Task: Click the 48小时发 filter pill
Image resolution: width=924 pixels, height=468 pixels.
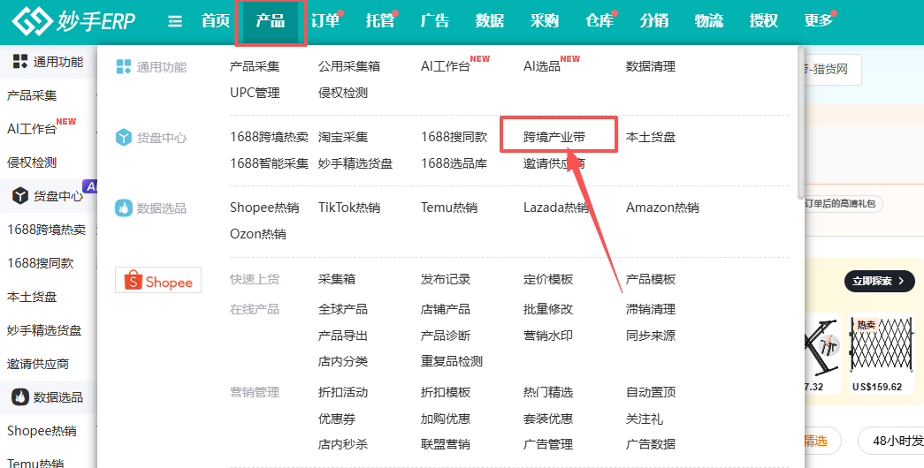Action: [x=891, y=441]
